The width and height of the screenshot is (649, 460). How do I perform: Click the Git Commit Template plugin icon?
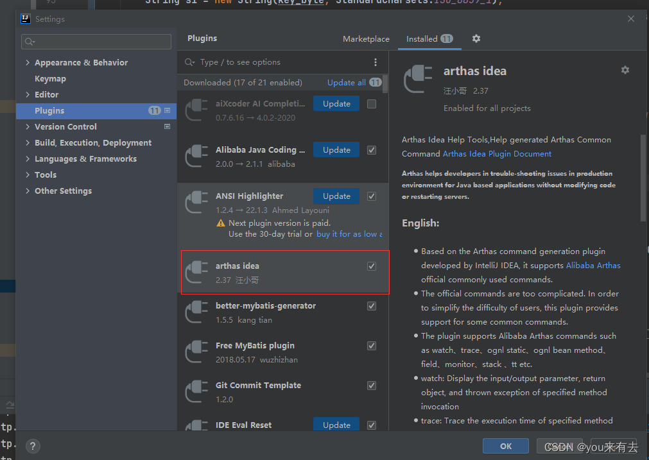[x=196, y=391]
